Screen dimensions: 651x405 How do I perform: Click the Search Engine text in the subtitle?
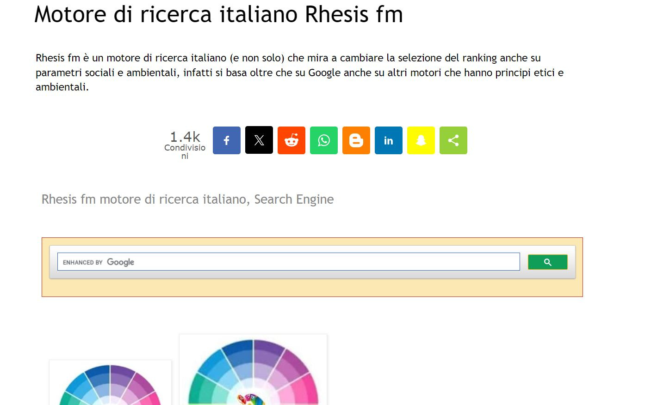coord(293,199)
